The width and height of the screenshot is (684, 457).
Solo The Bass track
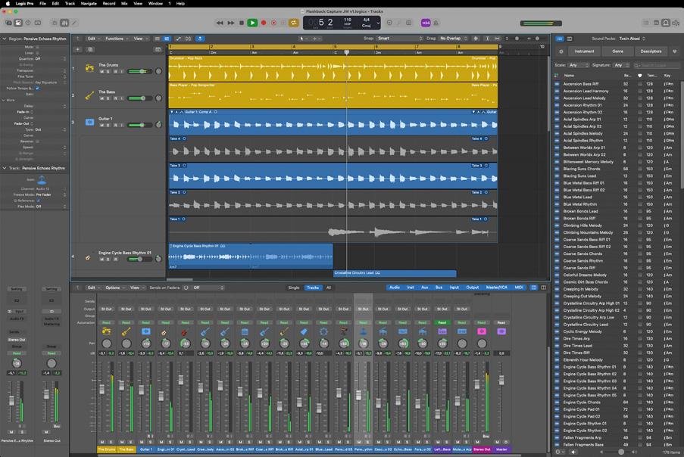tap(108, 98)
